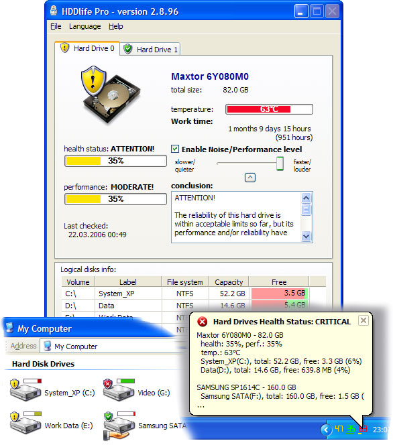Click conclusion box scroll down arrow
The image size is (393, 445).
(x=306, y=236)
